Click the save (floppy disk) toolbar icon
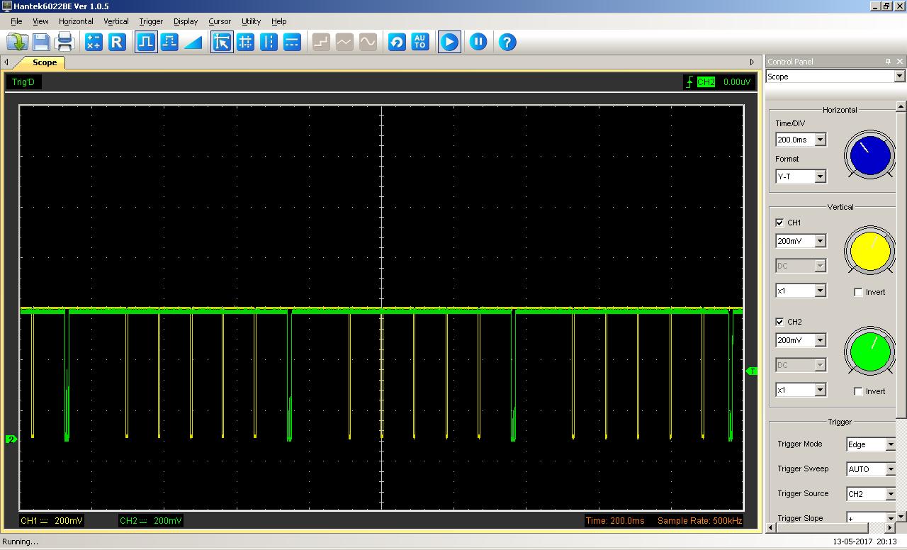The height and width of the screenshot is (550, 907). (x=41, y=42)
